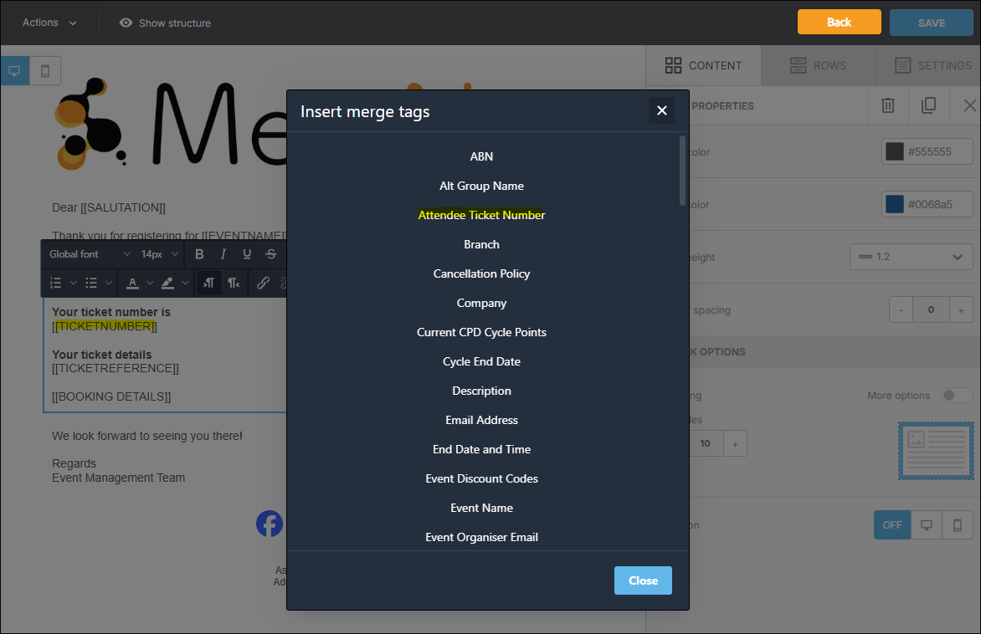Select the Attendee Ticket Number merge tag
This screenshot has height=634, width=981.
coord(481,215)
